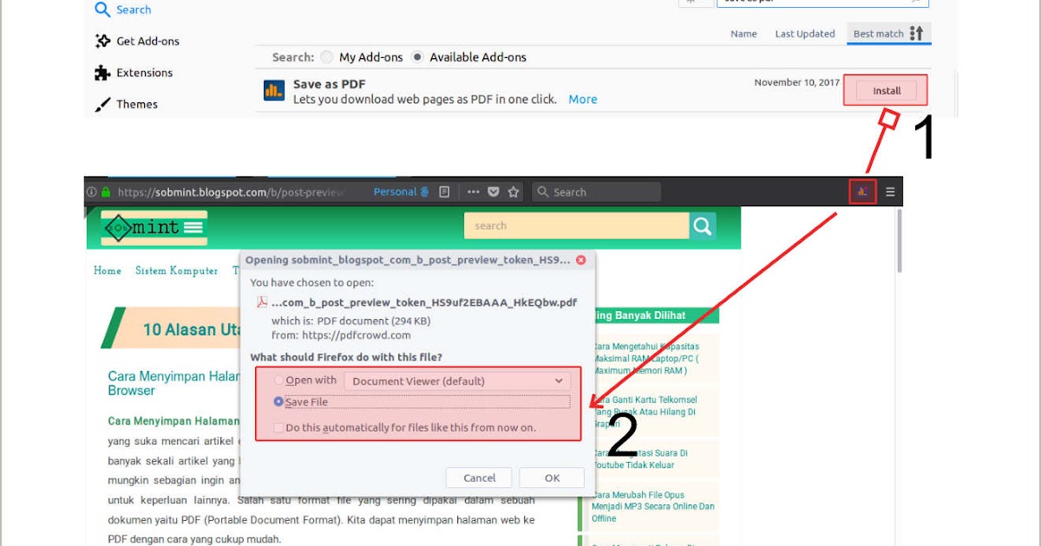Sort add-ons by Name
Viewport: 1041px width, 546px height.
point(743,34)
